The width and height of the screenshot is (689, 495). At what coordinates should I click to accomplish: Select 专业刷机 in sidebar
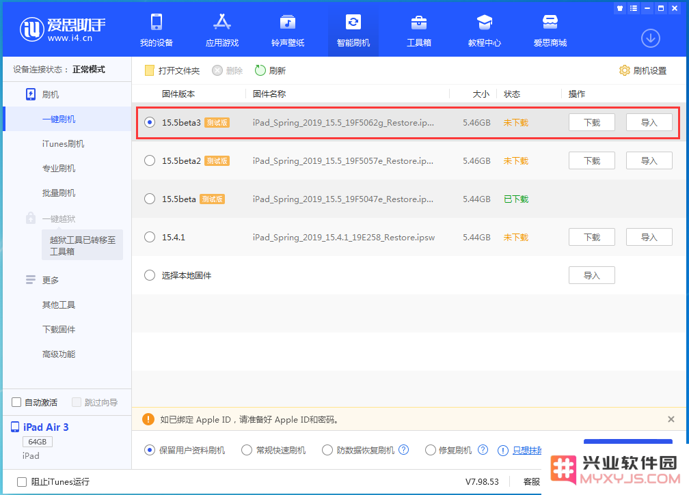point(59,168)
